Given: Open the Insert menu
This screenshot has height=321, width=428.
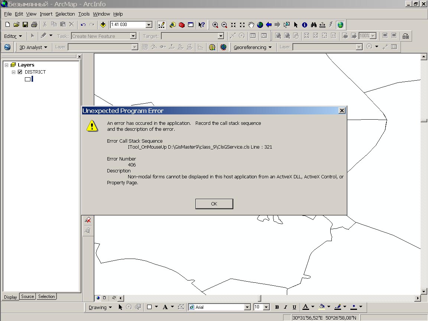Looking at the screenshot, I should (x=46, y=14).
